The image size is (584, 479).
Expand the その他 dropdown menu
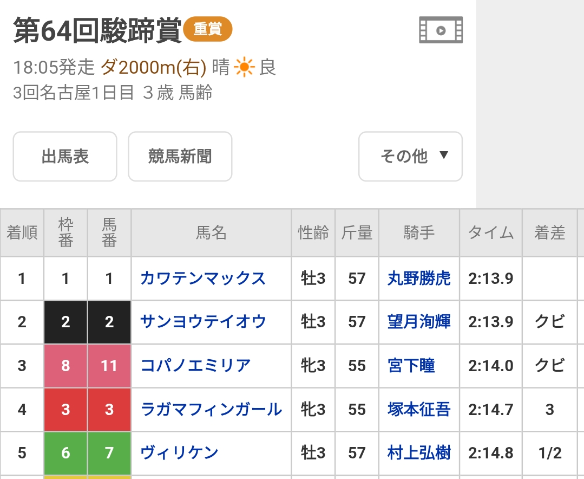410,156
